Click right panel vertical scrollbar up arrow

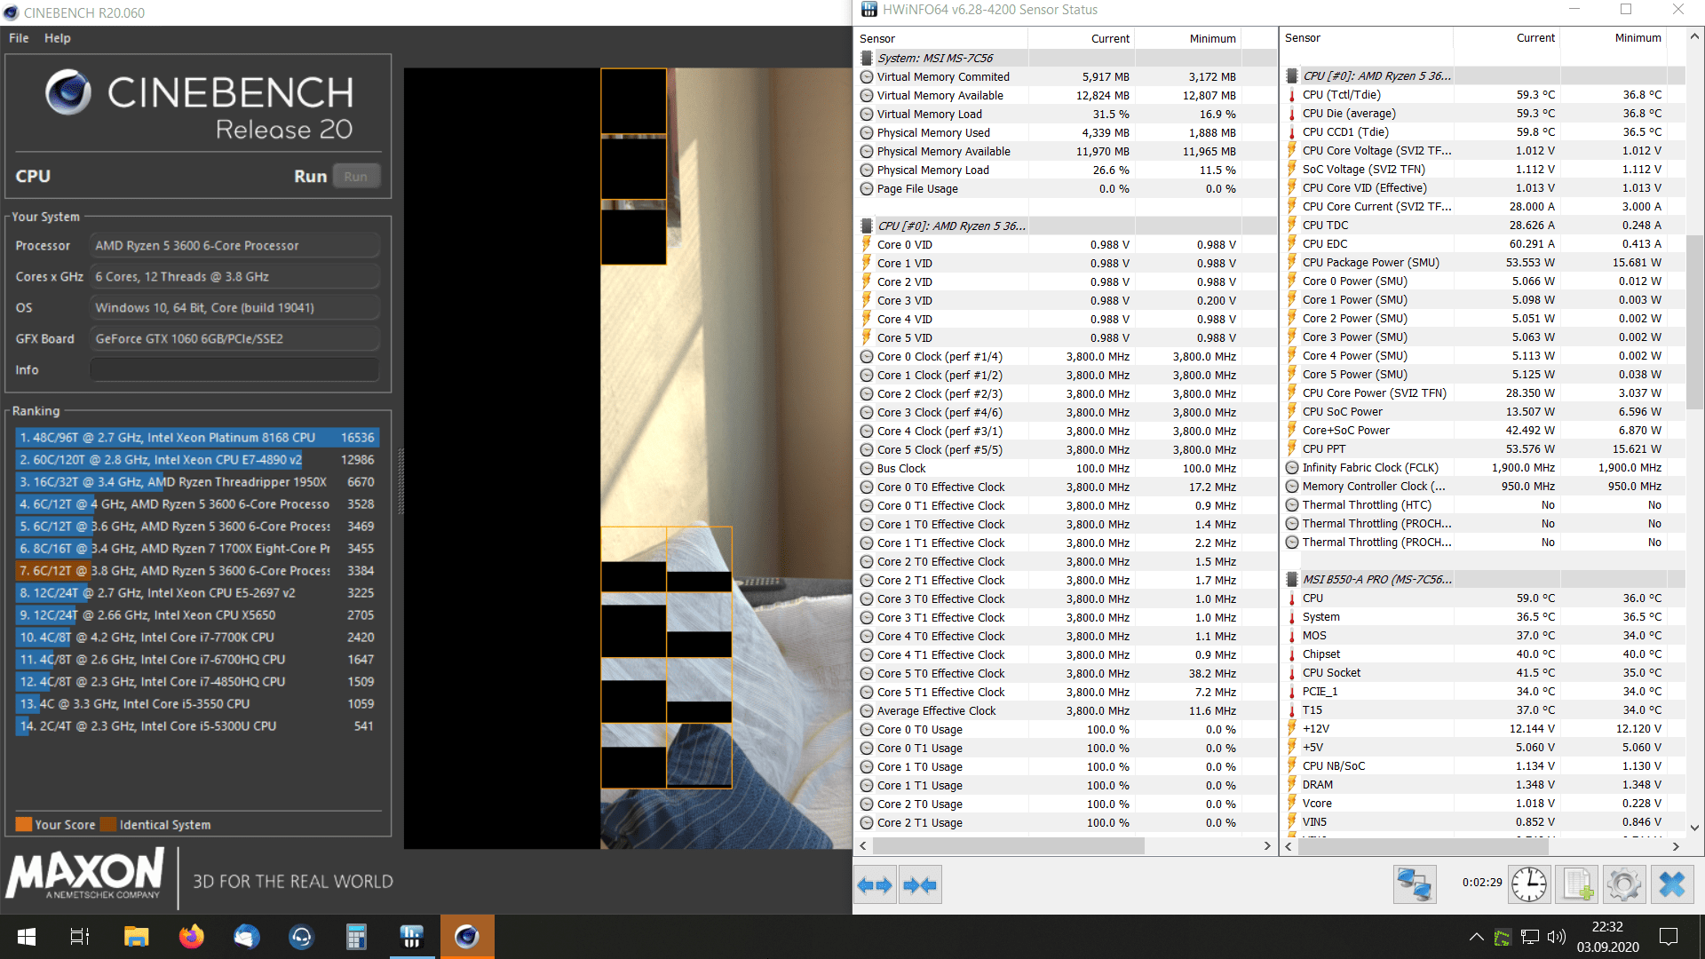click(x=1694, y=37)
